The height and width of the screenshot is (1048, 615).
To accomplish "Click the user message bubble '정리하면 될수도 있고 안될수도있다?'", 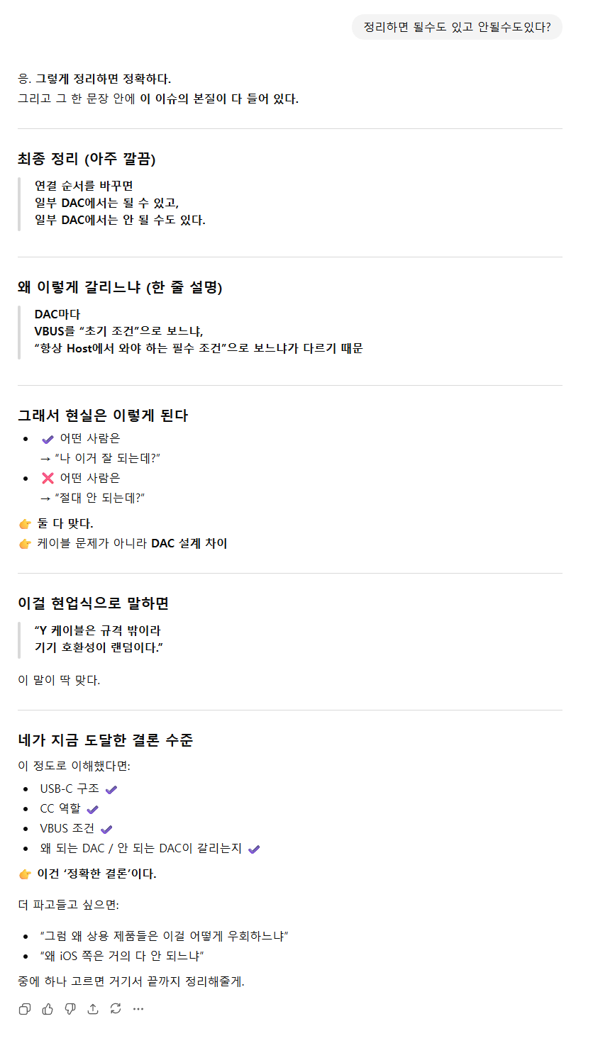I will (x=457, y=28).
